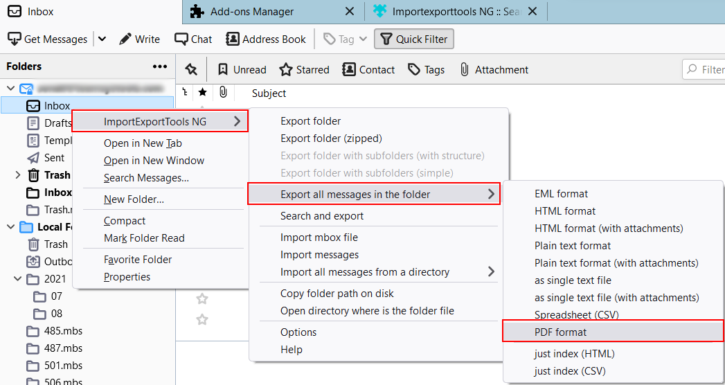
Task: Open the Tag dropdown
Action: coord(346,39)
